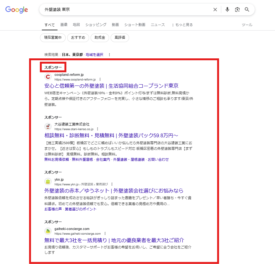Open the ツール options
Screen dimensions: 275x264
(x=247, y=25)
